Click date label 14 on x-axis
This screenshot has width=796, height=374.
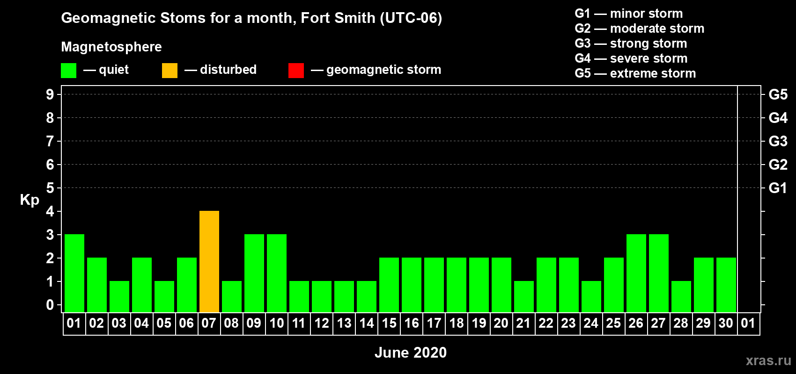366,323
